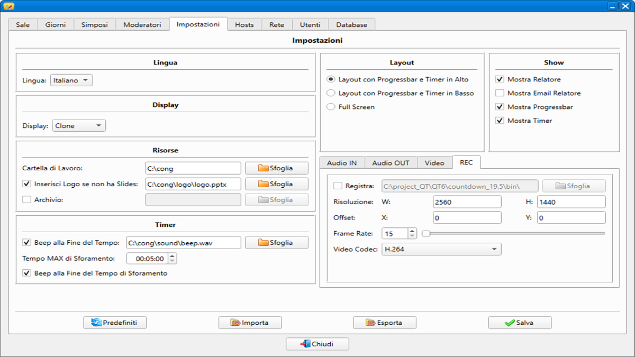The height and width of the screenshot is (357, 635).
Task: Toggle Beep alla Fine del Tempo checkbox
Action: tap(26, 242)
